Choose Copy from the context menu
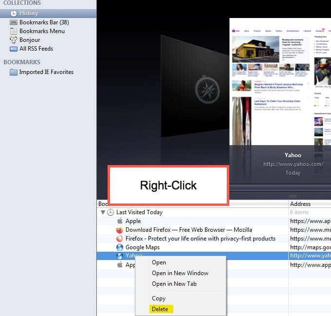This screenshot has width=331, height=316. pyautogui.click(x=159, y=298)
